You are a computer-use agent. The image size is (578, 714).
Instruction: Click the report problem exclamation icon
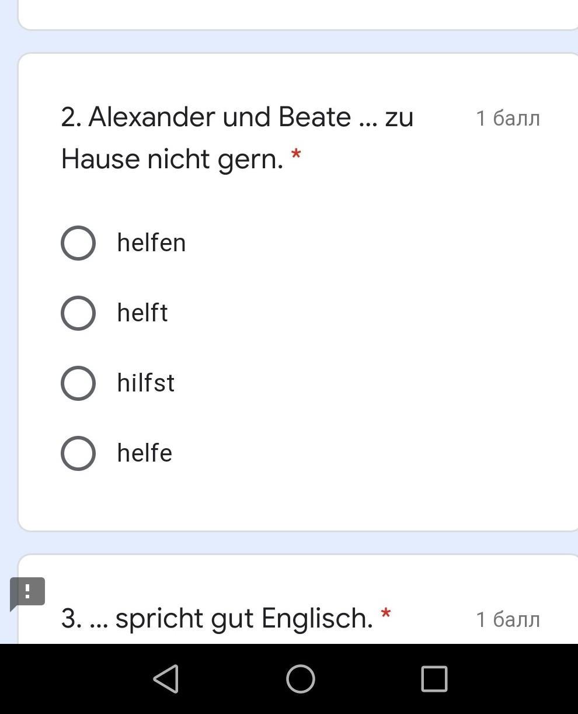click(27, 592)
